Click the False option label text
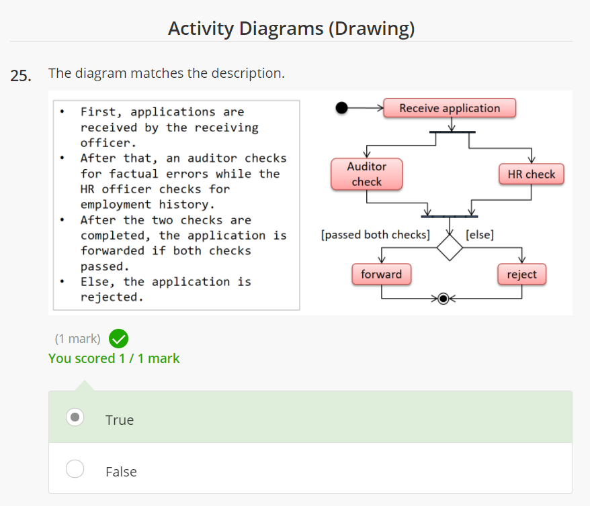590x506 pixels. click(x=121, y=472)
